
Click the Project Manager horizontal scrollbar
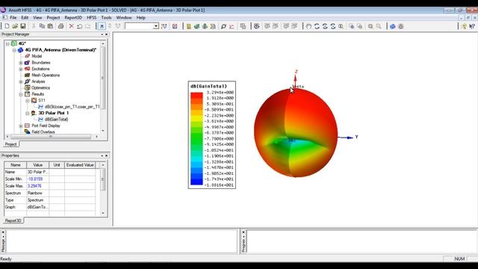pyautogui.click(x=52, y=137)
